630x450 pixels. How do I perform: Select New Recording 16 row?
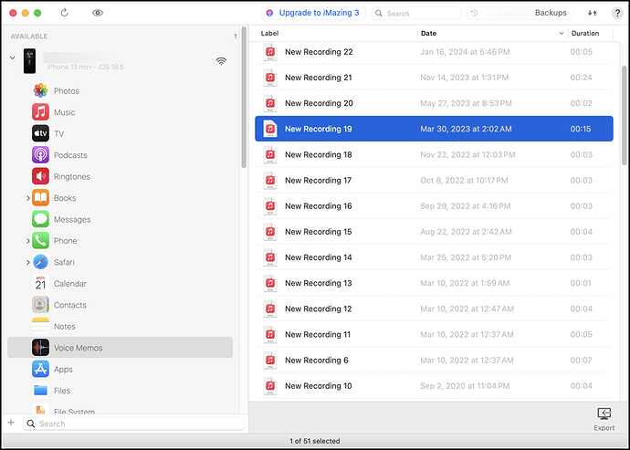pos(434,206)
